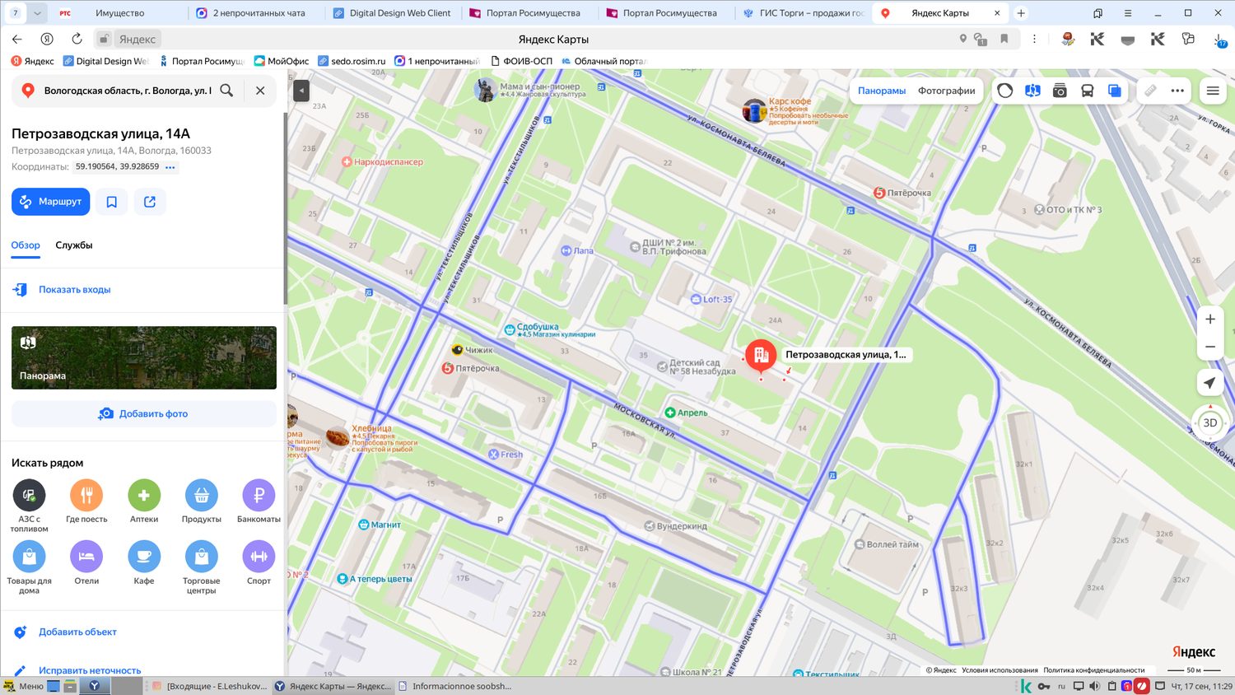This screenshot has height=695, width=1235.
Task: Select the Обзор tab
Action: click(x=26, y=245)
